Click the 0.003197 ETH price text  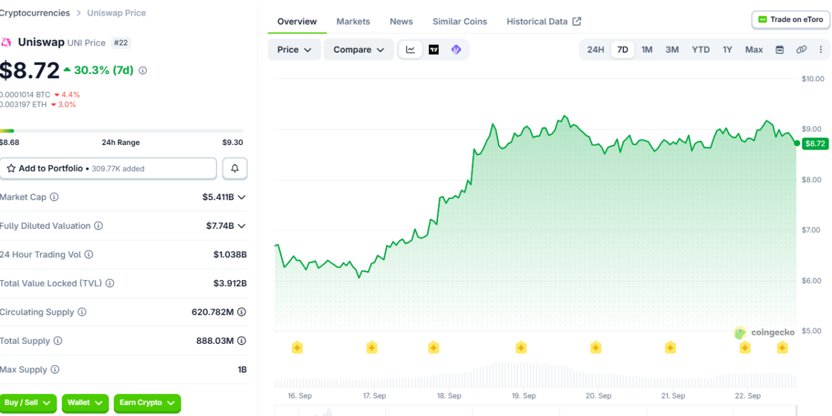click(x=23, y=105)
